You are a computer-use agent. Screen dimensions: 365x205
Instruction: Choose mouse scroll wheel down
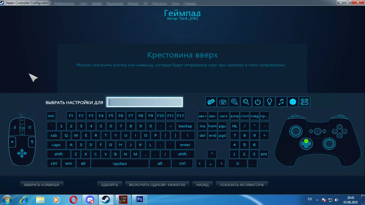click(22, 134)
